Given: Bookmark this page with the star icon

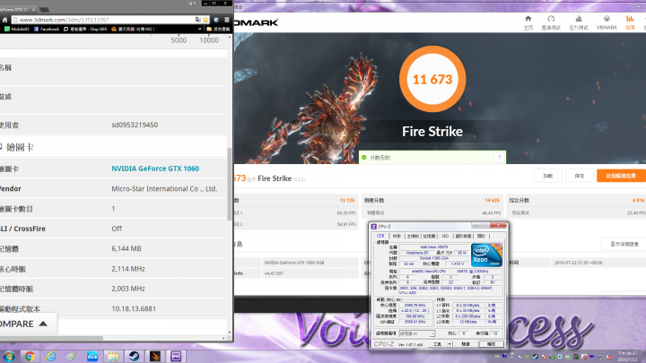Looking at the screenshot, I should tap(205, 20).
